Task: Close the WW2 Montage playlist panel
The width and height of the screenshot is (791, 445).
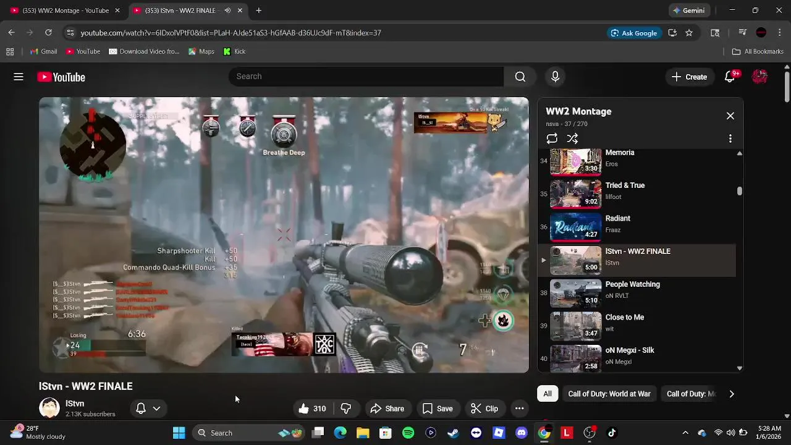Action: tap(730, 116)
